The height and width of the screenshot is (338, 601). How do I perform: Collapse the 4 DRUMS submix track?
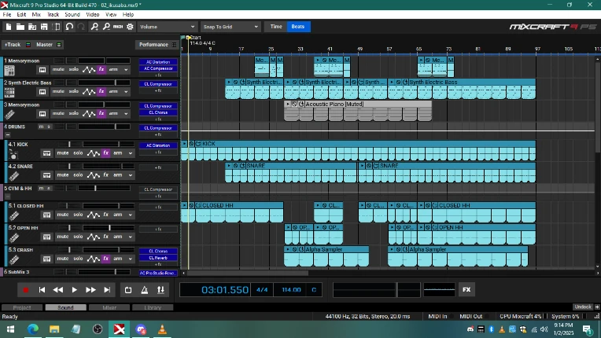pos(8,134)
